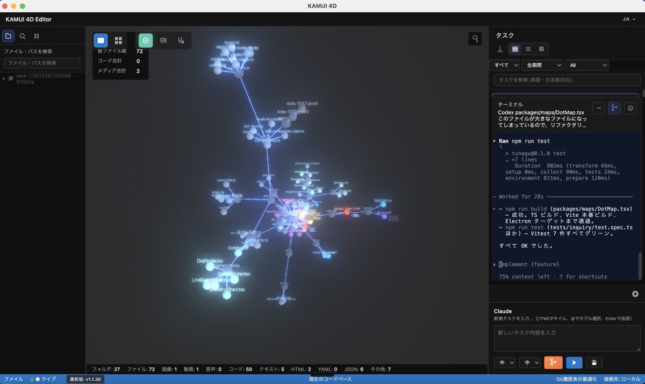Focus the 新しいタスク内容を入力 text area
Viewport: 645px width, 384px height.
tap(567, 339)
